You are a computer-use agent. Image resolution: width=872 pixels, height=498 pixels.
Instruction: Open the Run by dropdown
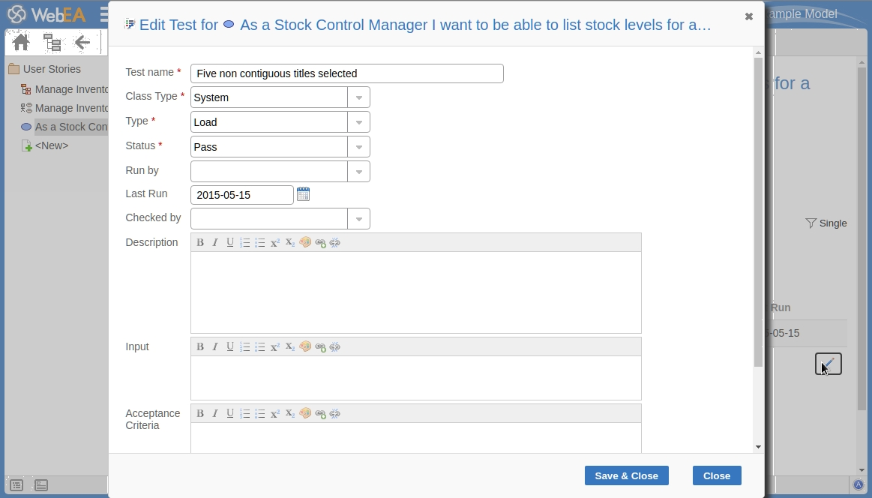coord(359,172)
